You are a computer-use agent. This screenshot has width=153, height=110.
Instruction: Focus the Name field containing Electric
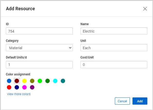(x=114, y=31)
